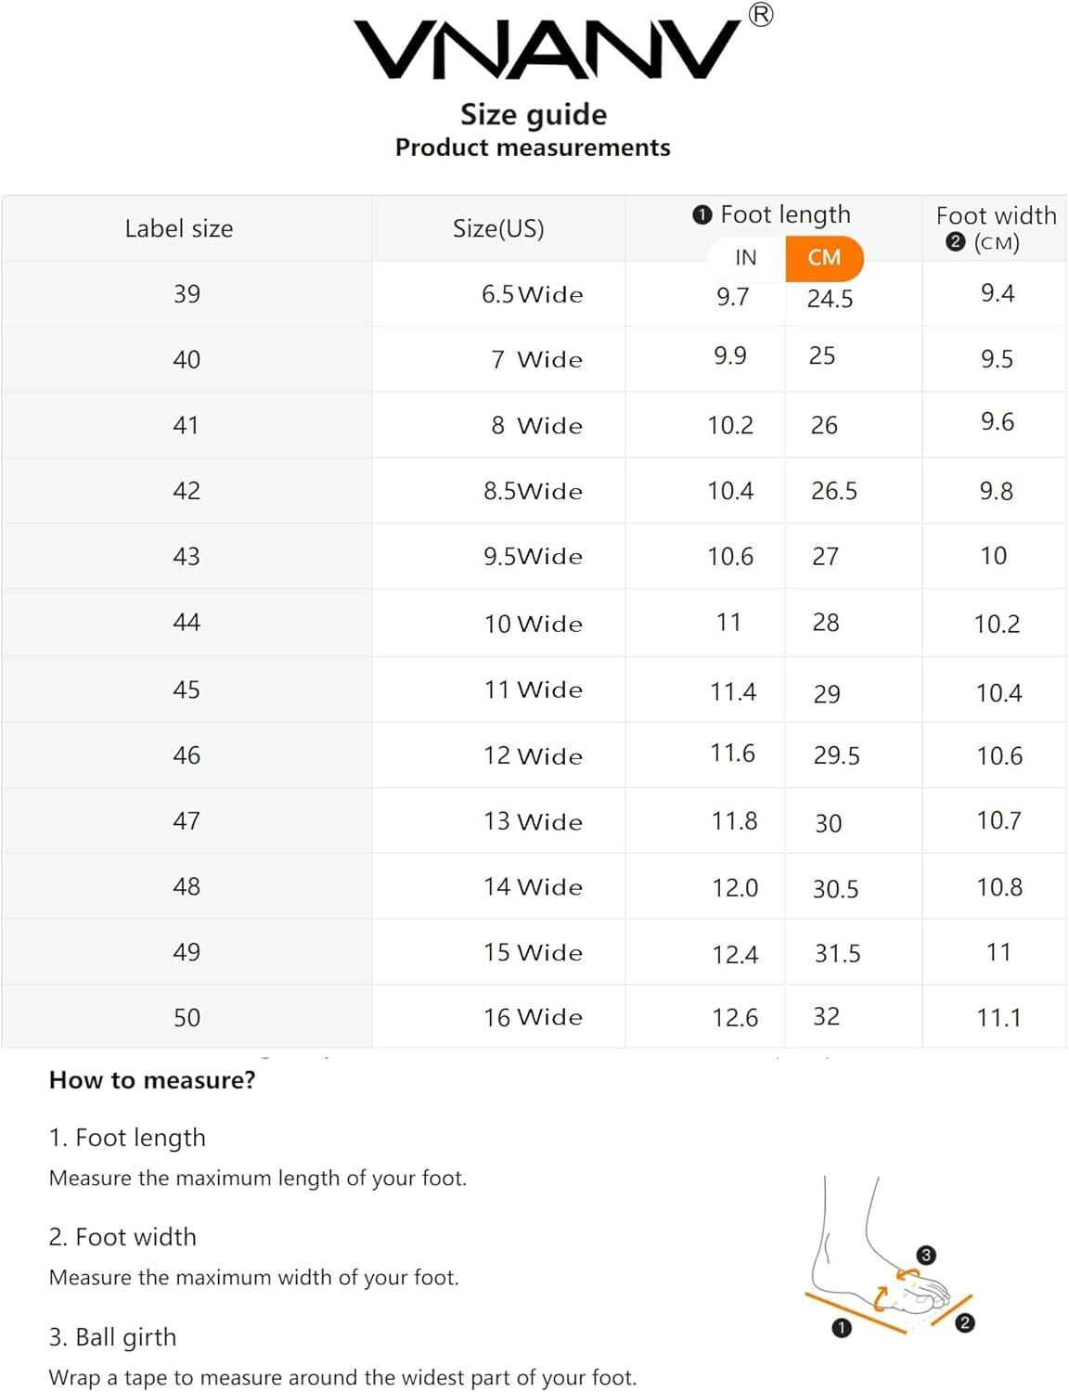This screenshot has width=1069, height=1392.
Task: Click the number 2 badge beside Foot width (CM)
Action: point(956,242)
